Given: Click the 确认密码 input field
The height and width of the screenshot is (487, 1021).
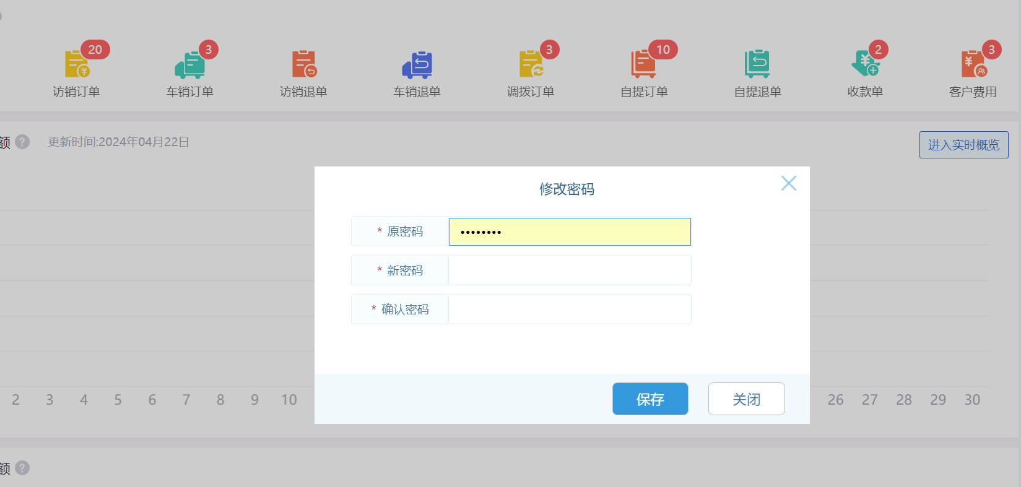Looking at the screenshot, I should pos(569,309).
